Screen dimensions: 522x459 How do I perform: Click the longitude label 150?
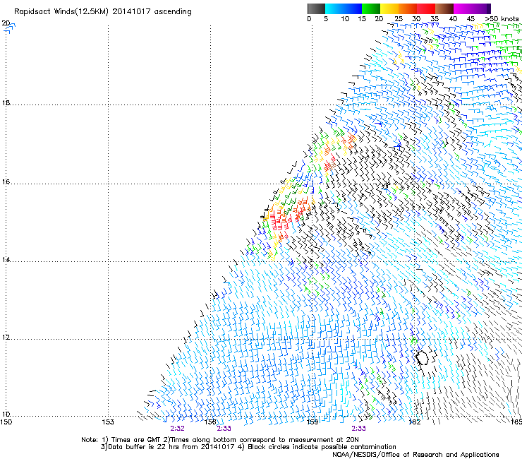tap(6, 422)
